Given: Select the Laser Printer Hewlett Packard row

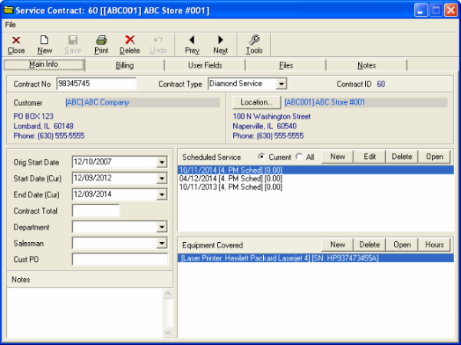Looking at the screenshot, I should click(316, 258).
